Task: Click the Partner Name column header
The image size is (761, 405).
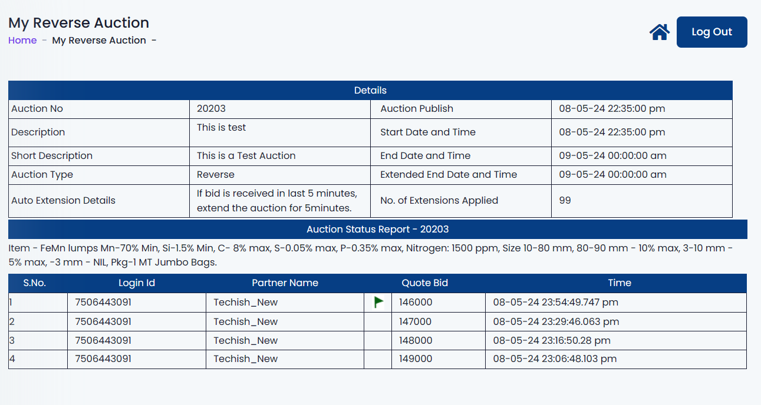Action: [285, 283]
